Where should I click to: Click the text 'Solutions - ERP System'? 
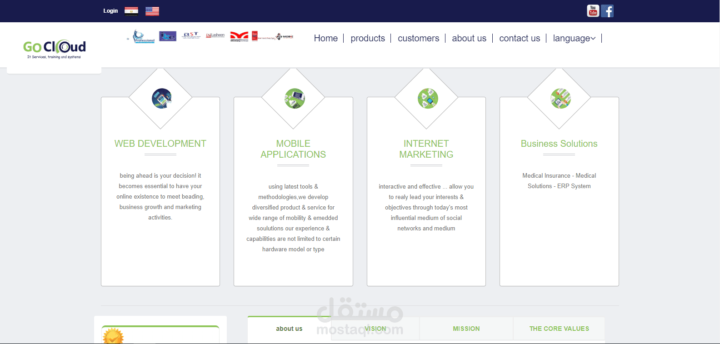559,186
